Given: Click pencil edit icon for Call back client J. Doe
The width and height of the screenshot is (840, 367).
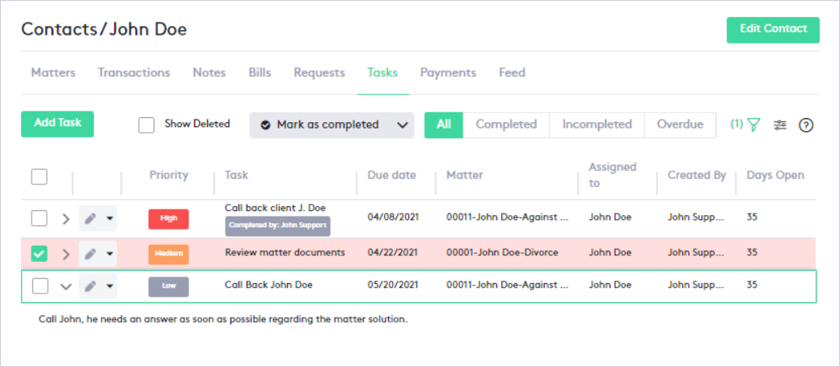Looking at the screenshot, I should (91, 218).
